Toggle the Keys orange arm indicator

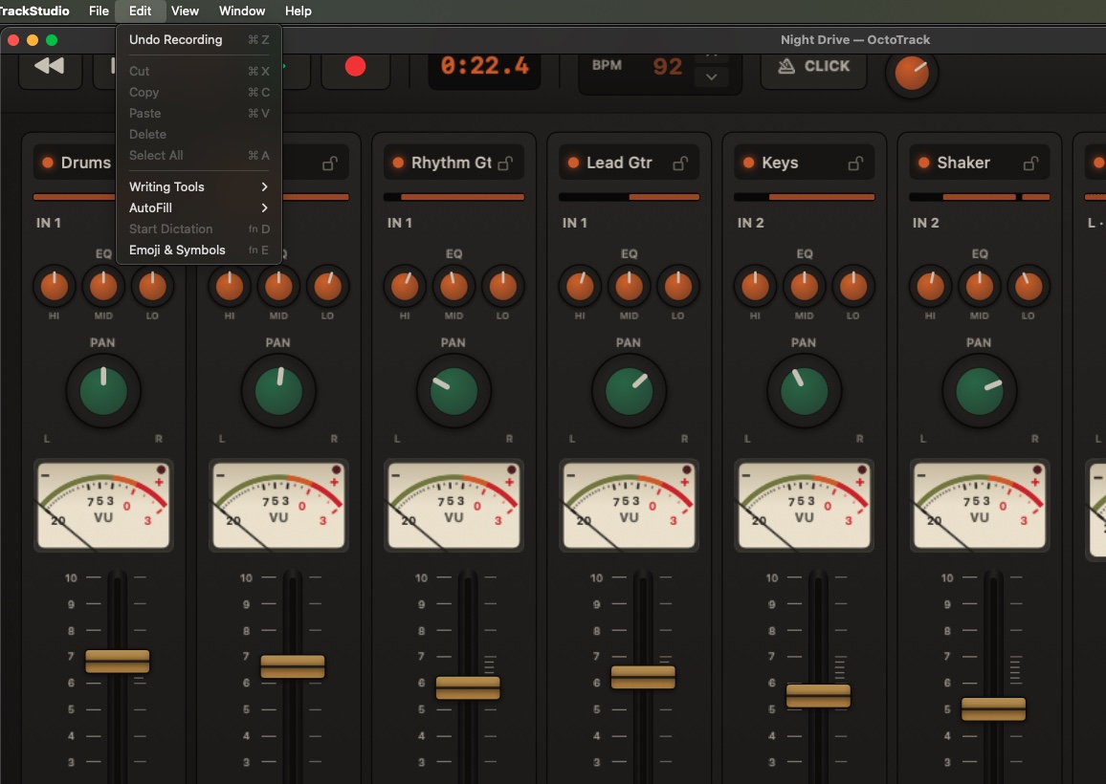click(x=748, y=163)
